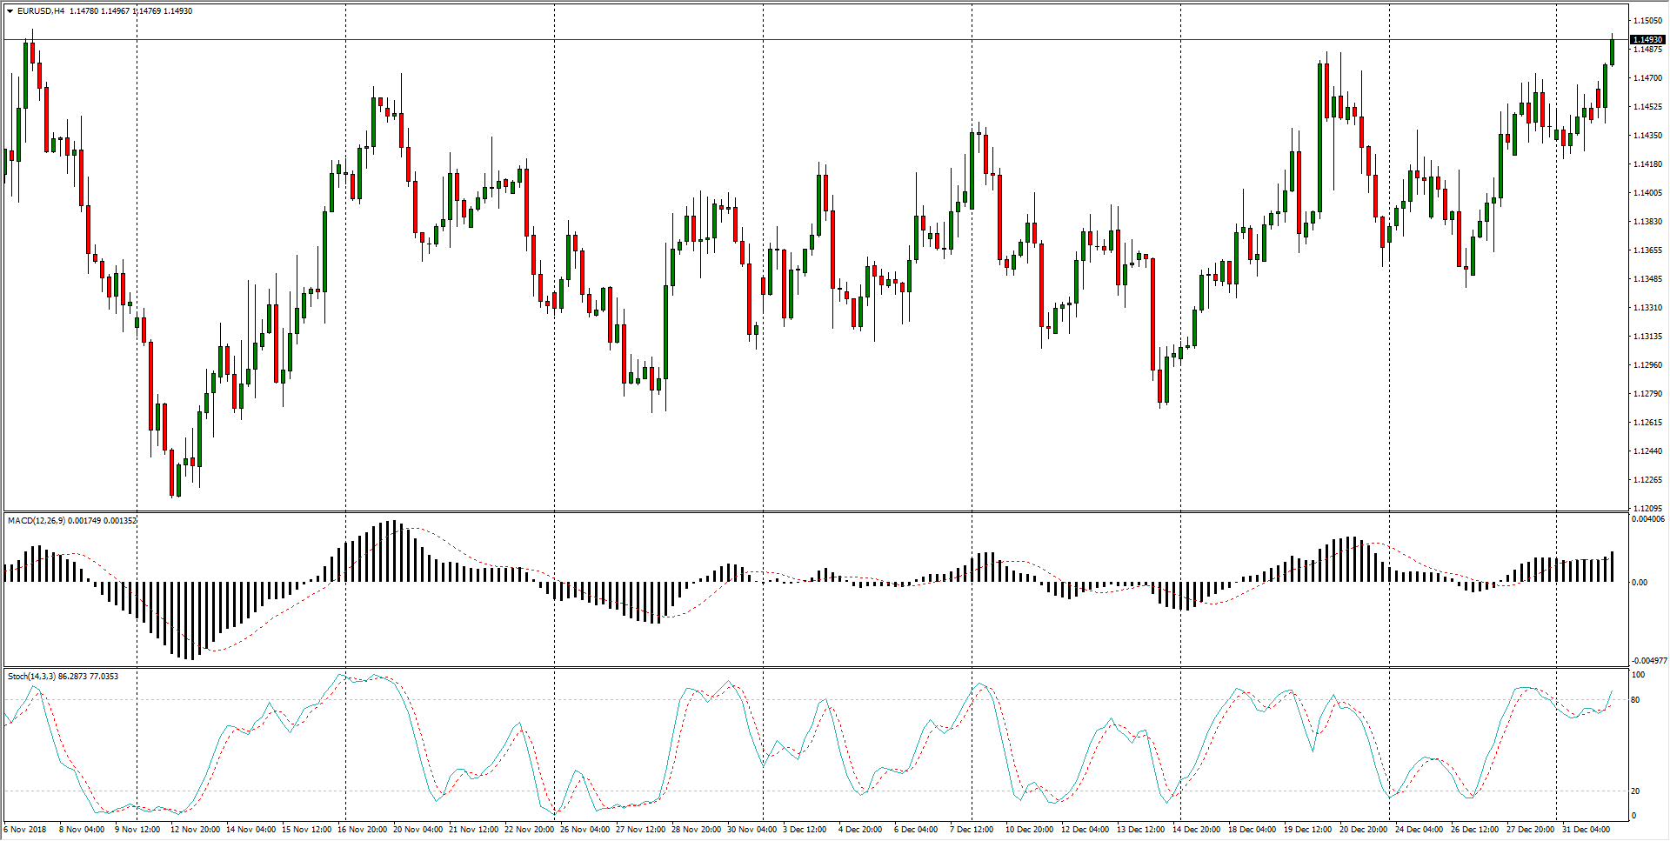Click the 14 Dec 20:00 time label
This screenshot has height=841, width=1670.
(x=1197, y=830)
